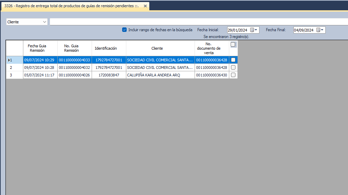Close the 3326 Registro de entrega tab
Image resolution: width=348 pixels, height=195 pixels.
click(x=145, y=6)
